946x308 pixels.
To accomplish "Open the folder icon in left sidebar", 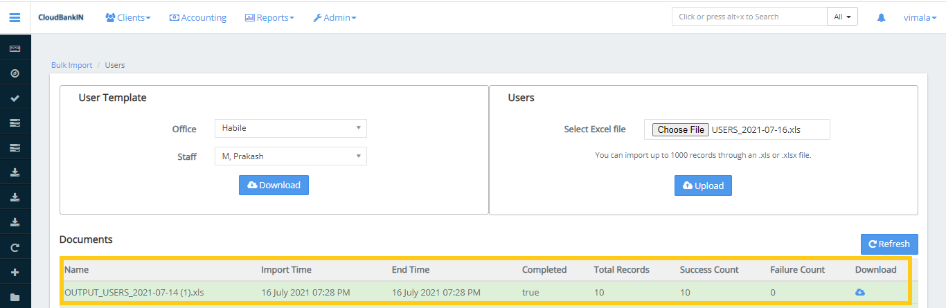I will coord(15,298).
